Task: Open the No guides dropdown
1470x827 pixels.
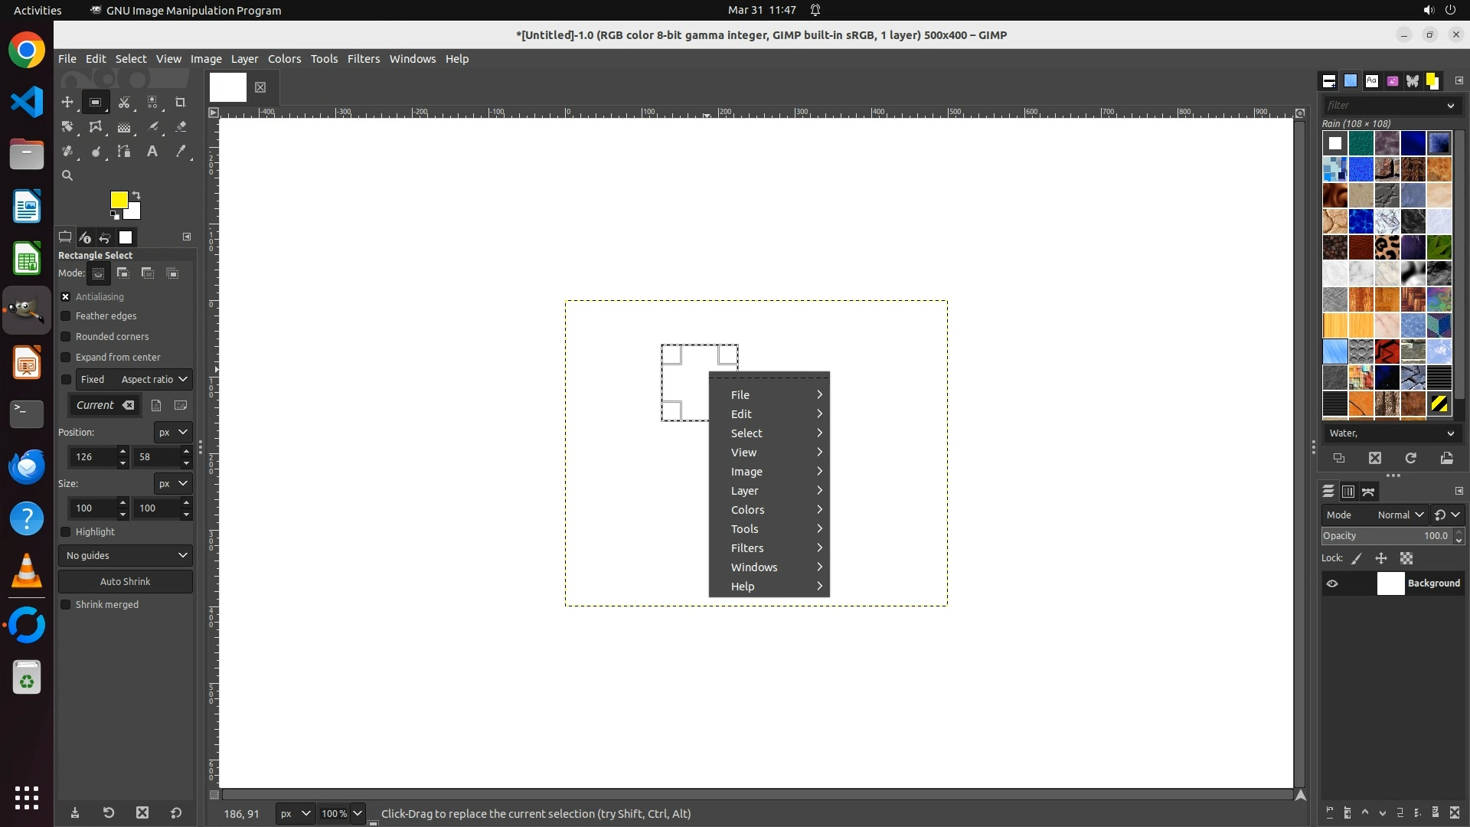Action: (126, 555)
